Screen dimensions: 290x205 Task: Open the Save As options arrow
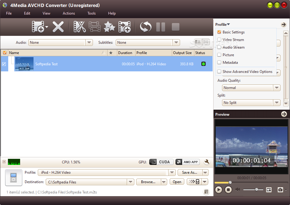(205, 173)
